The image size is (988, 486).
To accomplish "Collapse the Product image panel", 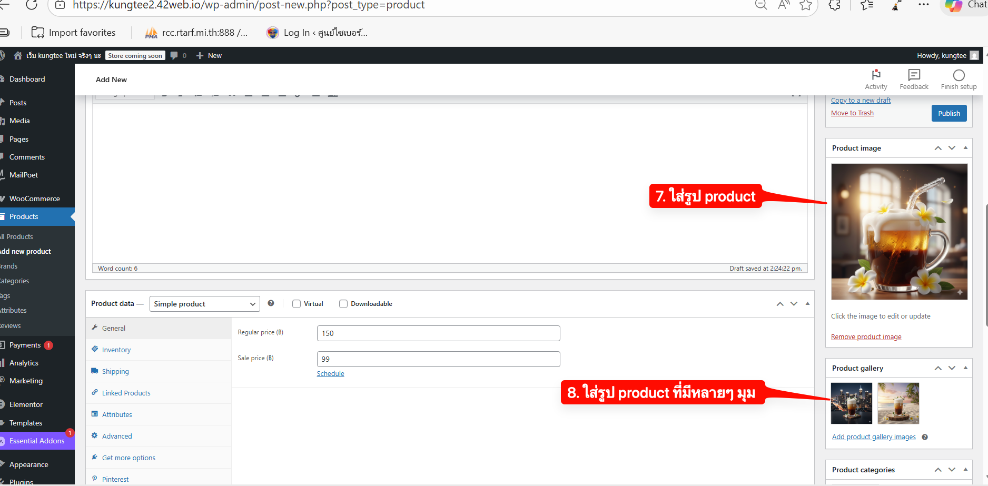I will click(x=965, y=148).
